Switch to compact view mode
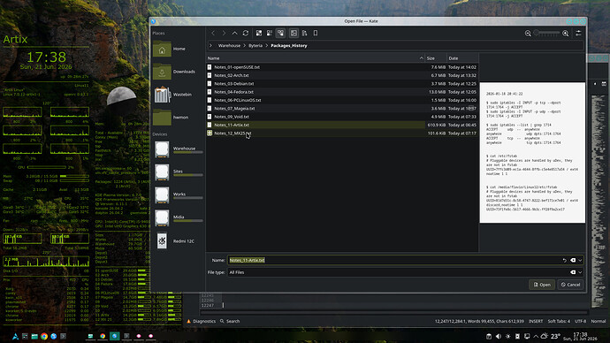 [270, 34]
